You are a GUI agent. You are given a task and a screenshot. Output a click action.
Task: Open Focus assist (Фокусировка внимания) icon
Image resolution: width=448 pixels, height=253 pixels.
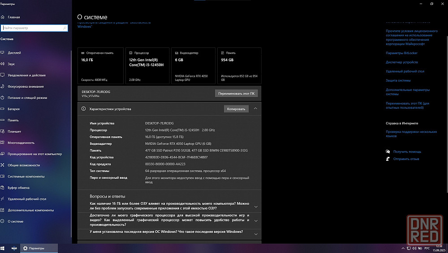3,86
